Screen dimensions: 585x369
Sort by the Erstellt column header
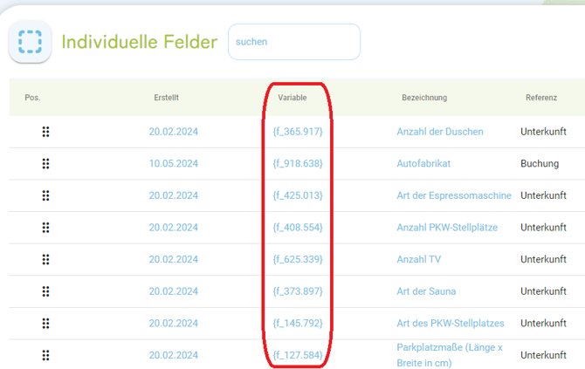(166, 98)
